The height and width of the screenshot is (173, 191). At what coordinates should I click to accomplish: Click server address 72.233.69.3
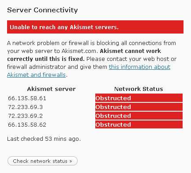(25, 107)
